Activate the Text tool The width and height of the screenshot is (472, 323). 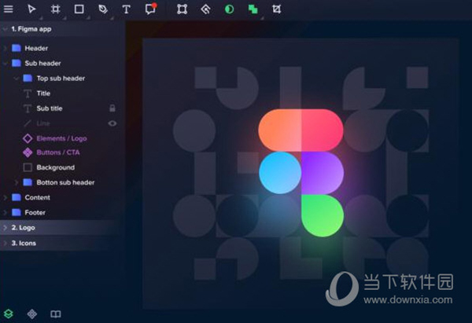point(126,9)
